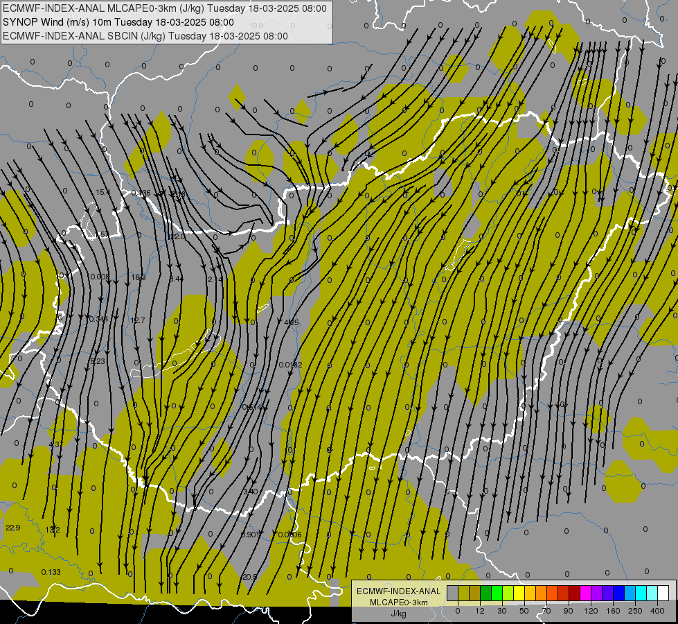Click the map value 3.40
This screenshot has width=678, height=624.
(251, 492)
